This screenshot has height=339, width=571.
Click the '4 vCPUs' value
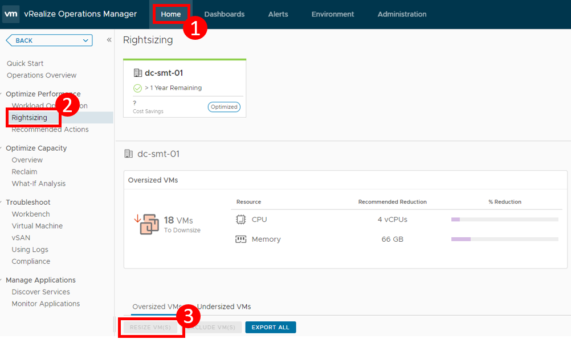click(392, 220)
